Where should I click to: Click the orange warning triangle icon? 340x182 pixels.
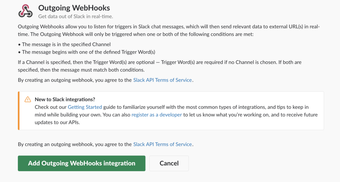pyautogui.click(x=28, y=99)
